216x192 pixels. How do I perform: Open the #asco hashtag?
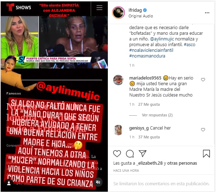tap(189, 44)
